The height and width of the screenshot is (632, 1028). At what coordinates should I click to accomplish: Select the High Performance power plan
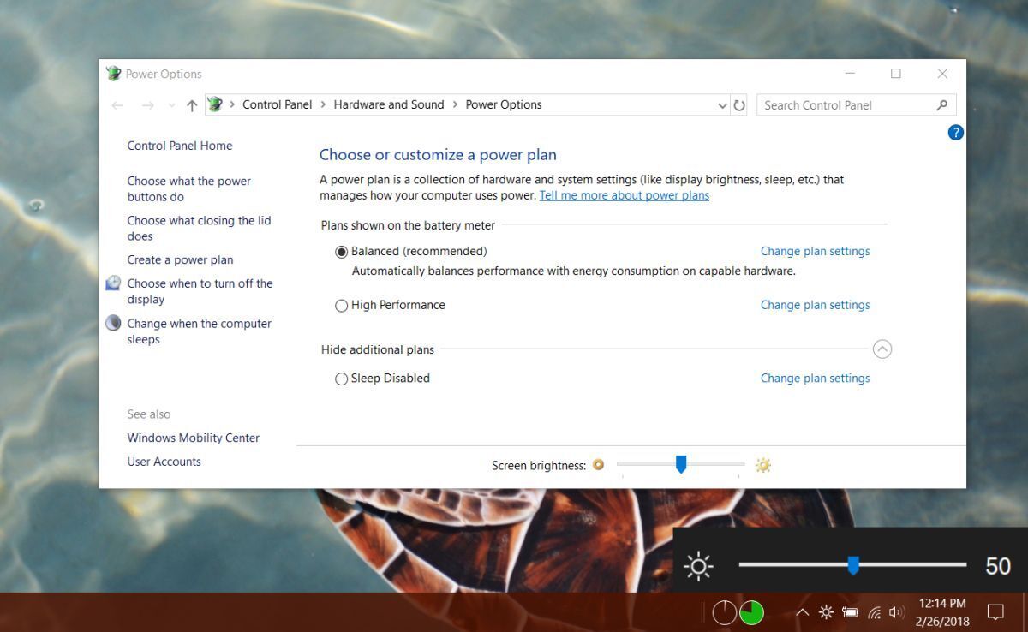click(342, 306)
